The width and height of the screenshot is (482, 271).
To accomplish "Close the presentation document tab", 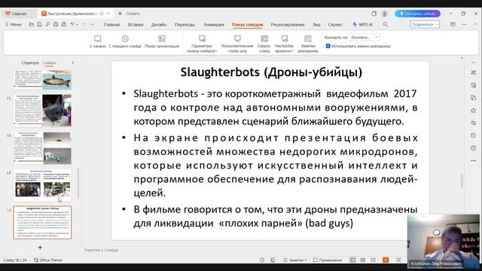I will (x=108, y=14).
